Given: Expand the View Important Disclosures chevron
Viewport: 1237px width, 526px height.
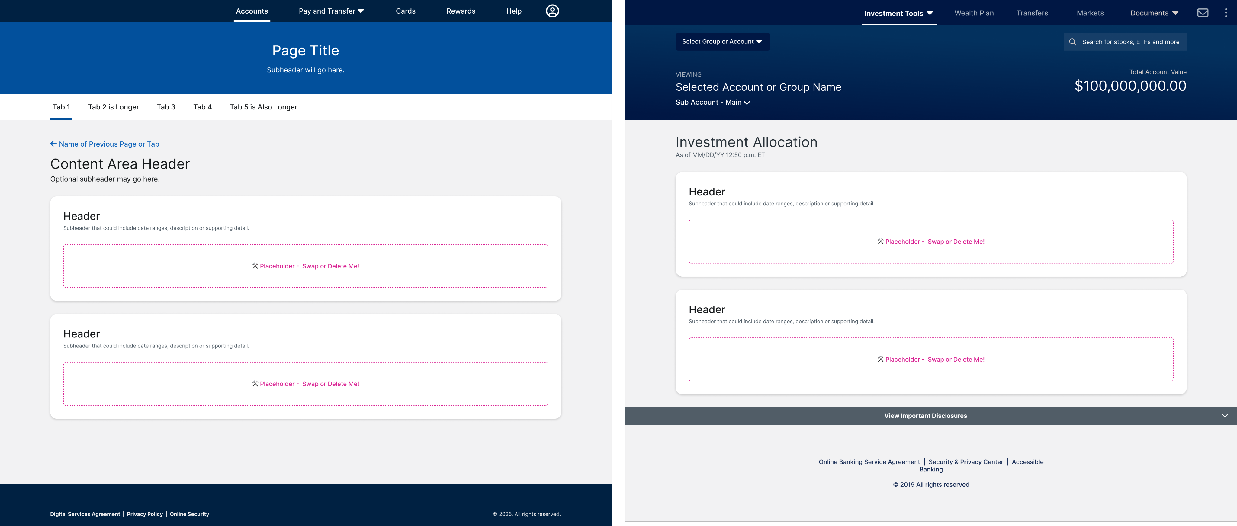Looking at the screenshot, I should tap(1225, 416).
